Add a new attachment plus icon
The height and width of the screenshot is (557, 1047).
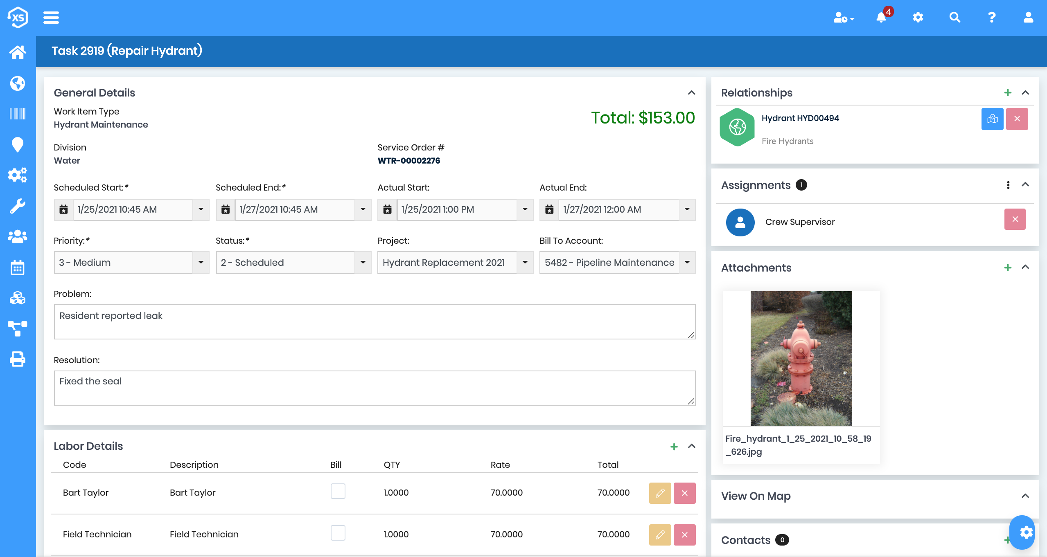tap(1008, 268)
